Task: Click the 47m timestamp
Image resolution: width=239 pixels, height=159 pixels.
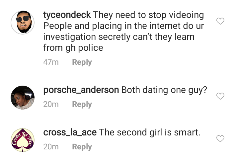Action: (x=51, y=62)
